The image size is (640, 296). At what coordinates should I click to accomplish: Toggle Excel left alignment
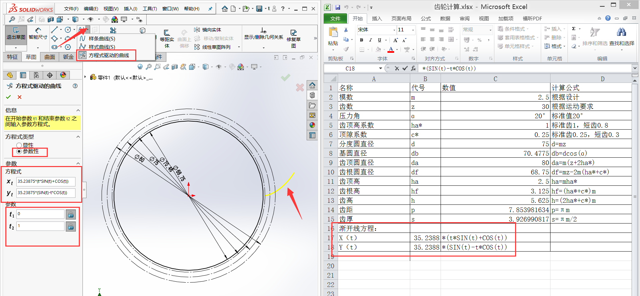(423, 39)
